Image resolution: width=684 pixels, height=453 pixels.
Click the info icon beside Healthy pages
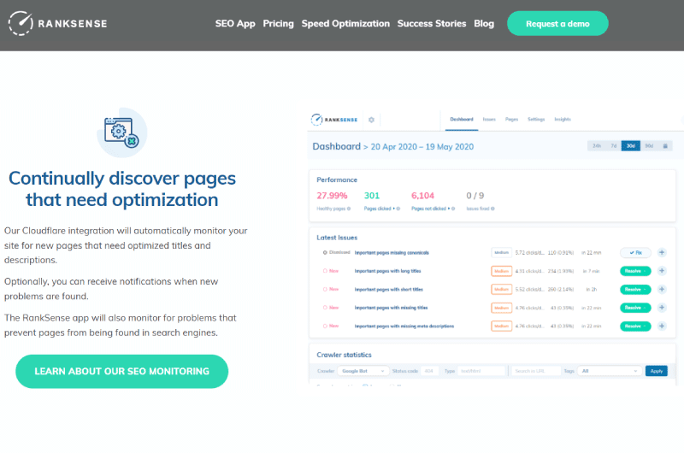point(349,209)
